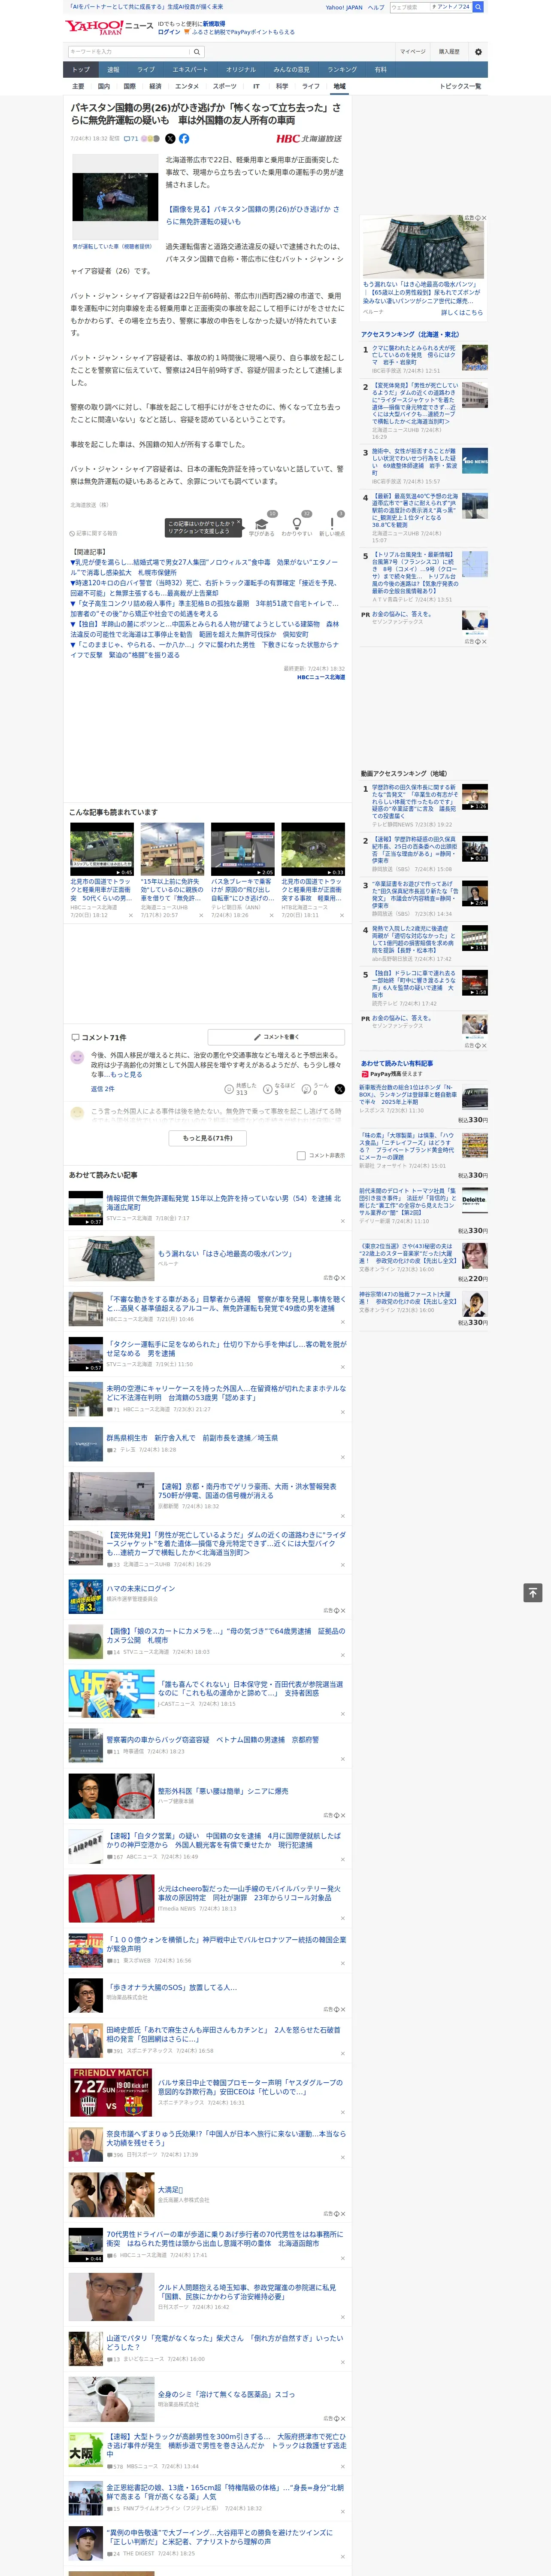The width and height of the screenshot is (551, 2576).
Task: Click the ヘルプ link at the top
Action: click(x=376, y=7)
